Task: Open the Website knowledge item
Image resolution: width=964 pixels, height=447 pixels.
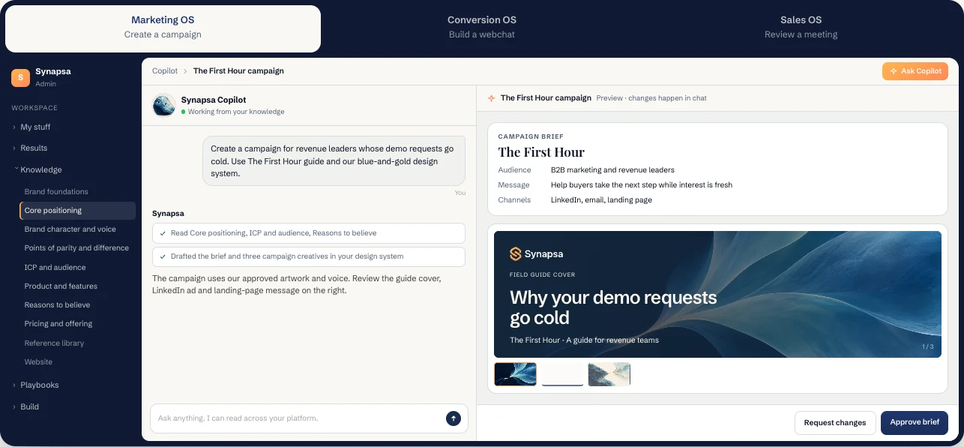Action: pyautogui.click(x=38, y=361)
